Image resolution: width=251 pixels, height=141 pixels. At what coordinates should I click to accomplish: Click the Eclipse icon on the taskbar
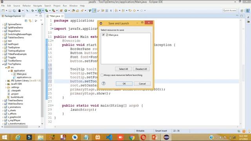coord(166,137)
